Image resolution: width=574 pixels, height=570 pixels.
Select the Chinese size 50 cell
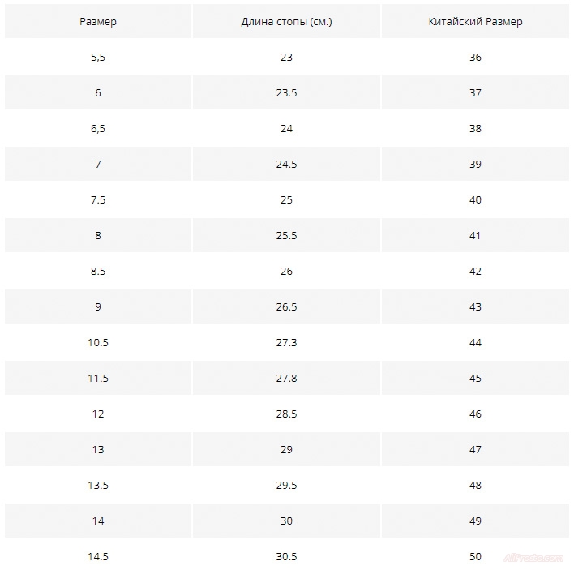point(475,557)
